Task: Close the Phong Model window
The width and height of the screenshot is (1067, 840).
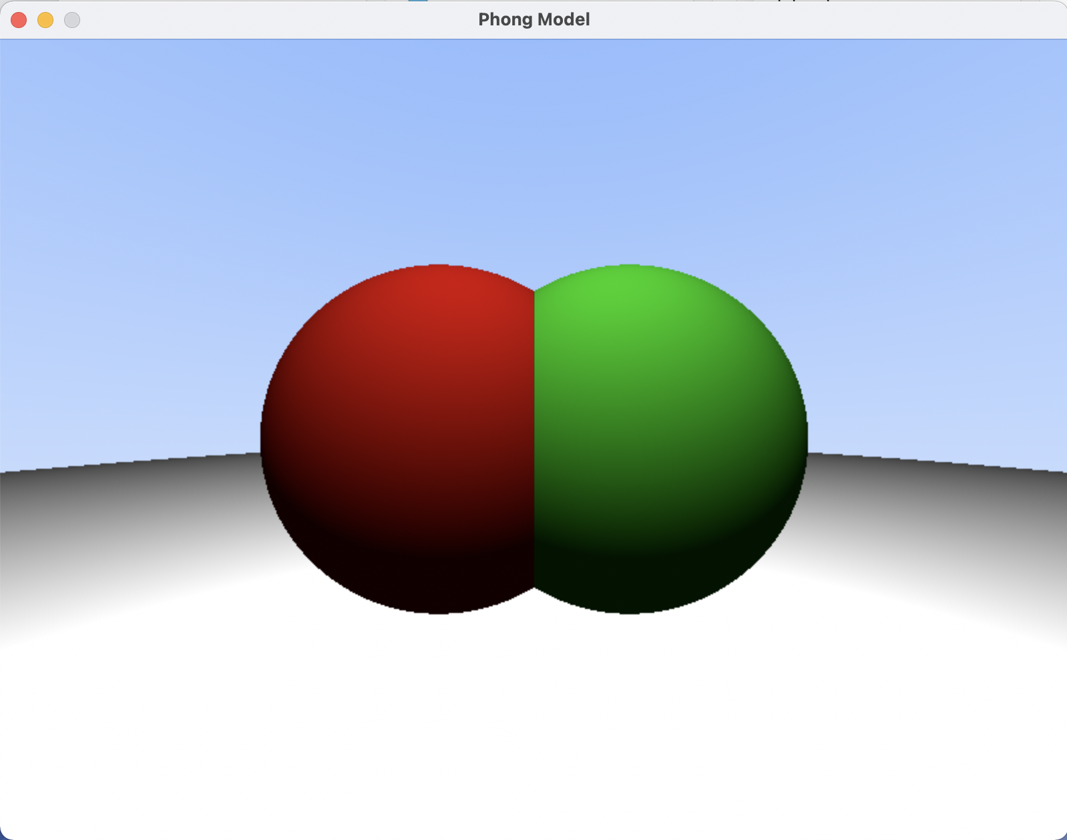Action: (19, 20)
